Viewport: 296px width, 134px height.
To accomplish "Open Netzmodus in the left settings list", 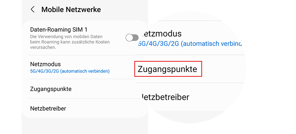I will [45, 64].
